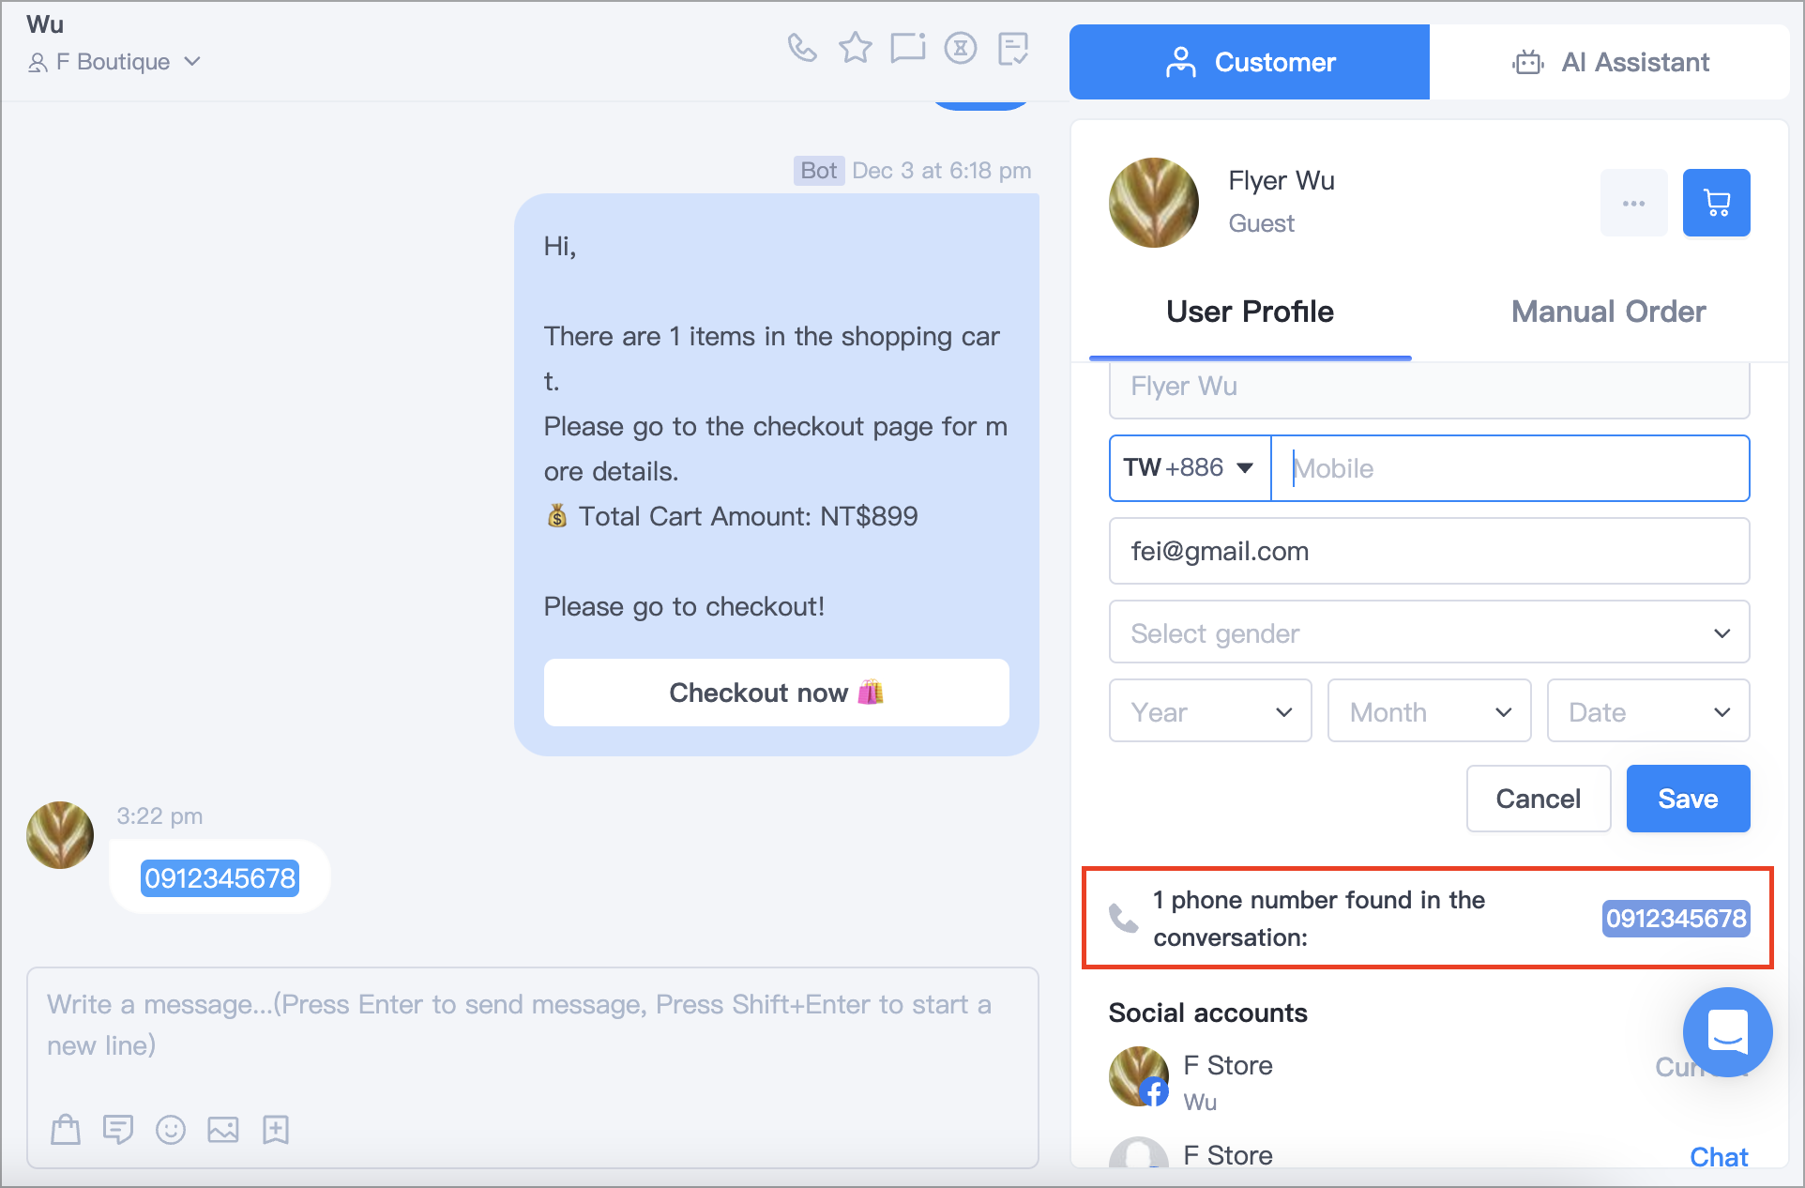The width and height of the screenshot is (1805, 1188).
Task: Switch to the AI Assistant tab
Action: click(1610, 62)
